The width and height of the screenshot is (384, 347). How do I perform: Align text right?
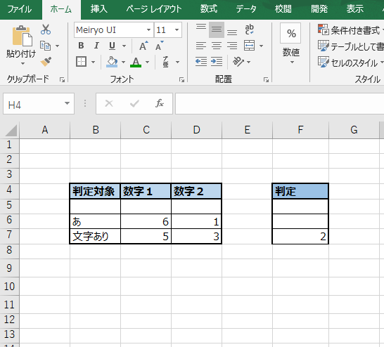click(x=232, y=46)
